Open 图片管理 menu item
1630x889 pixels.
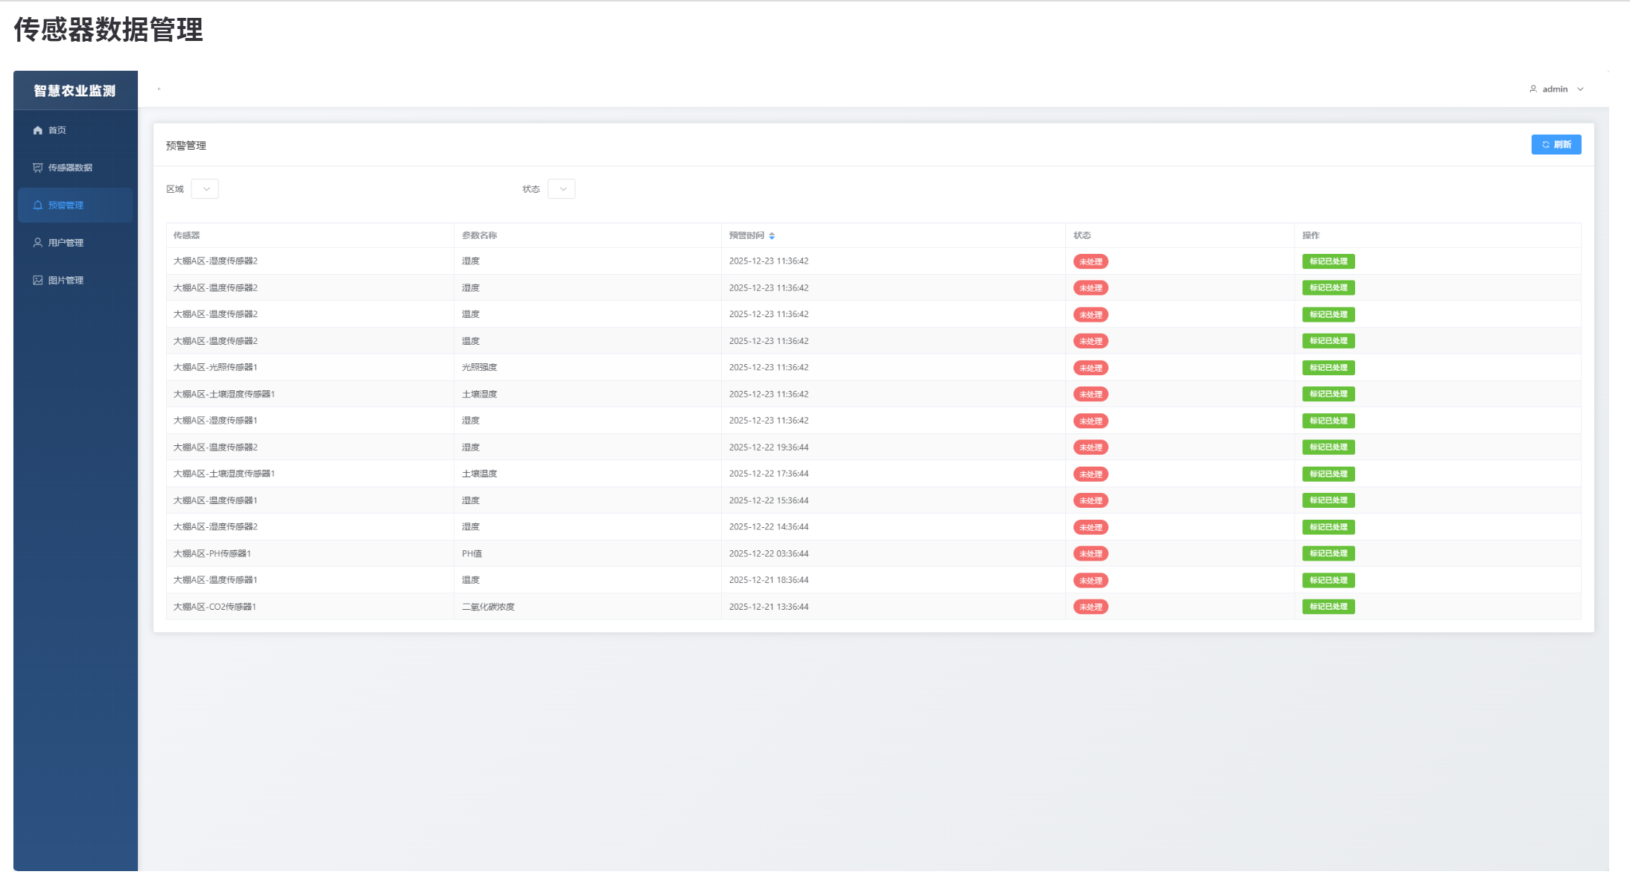point(66,280)
